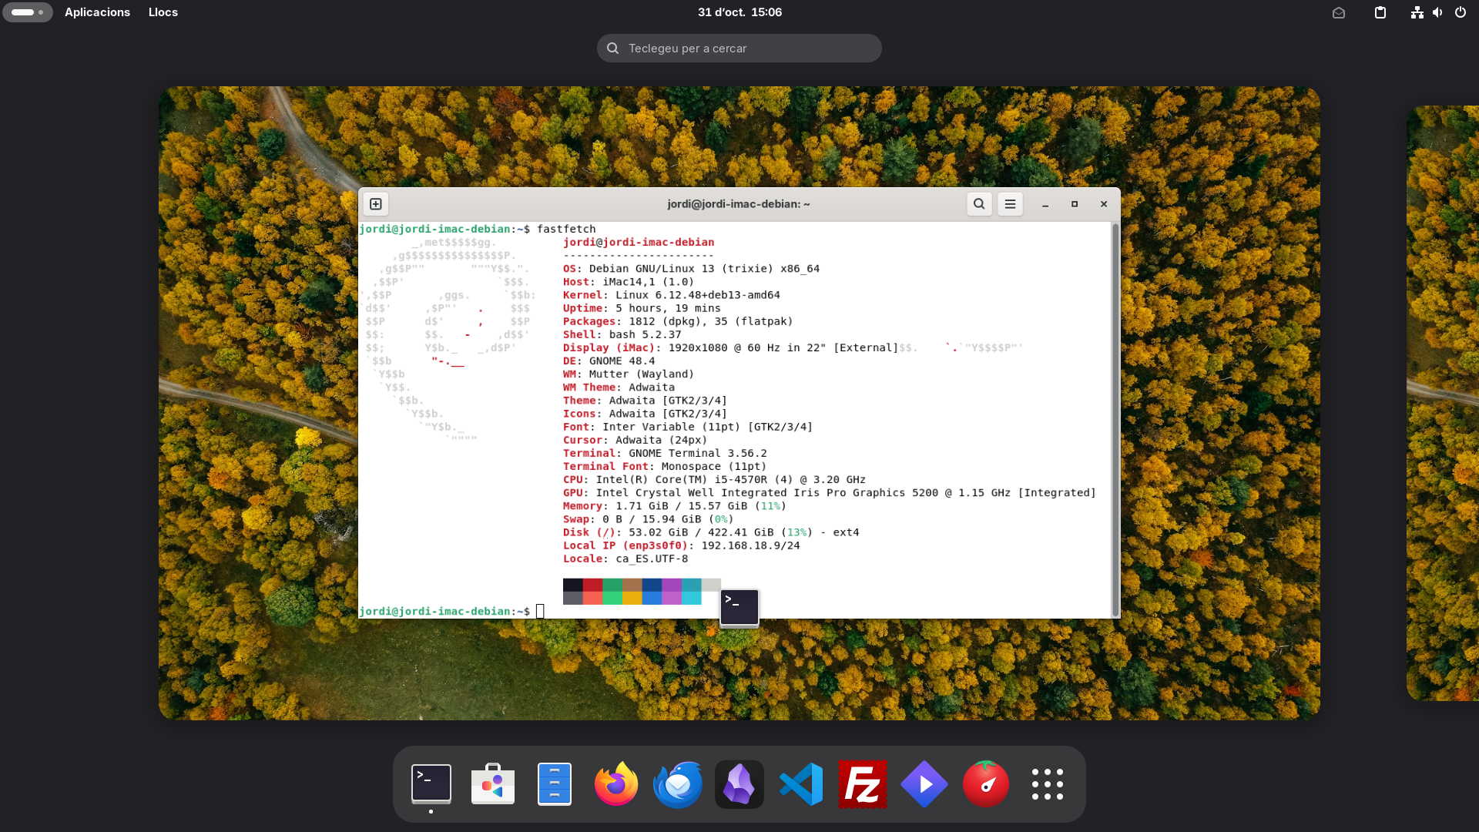This screenshot has width=1479, height=832.
Task: Open the terminal hamburger menu
Action: [x=1010, y=204]
